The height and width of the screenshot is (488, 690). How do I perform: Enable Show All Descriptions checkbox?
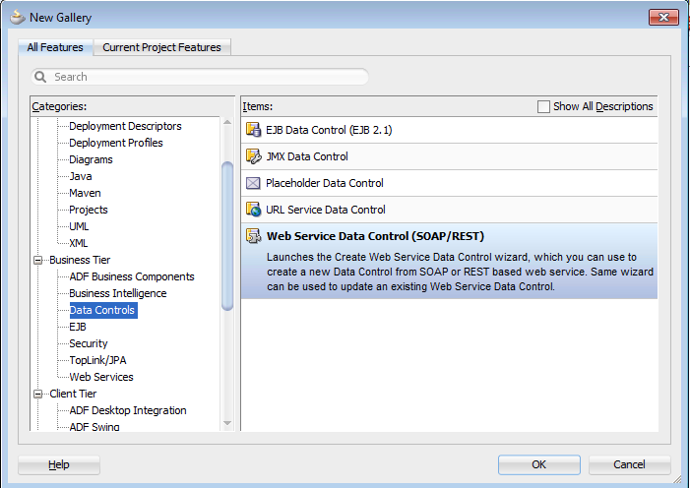coord(544,106)
